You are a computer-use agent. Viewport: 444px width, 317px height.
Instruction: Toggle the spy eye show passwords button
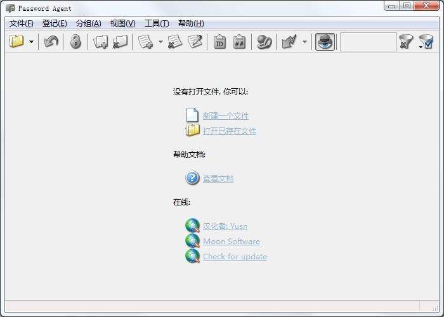click(325, 42)
